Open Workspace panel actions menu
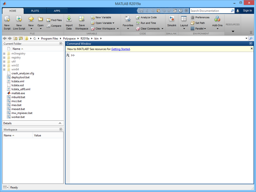 coord(61,130)
